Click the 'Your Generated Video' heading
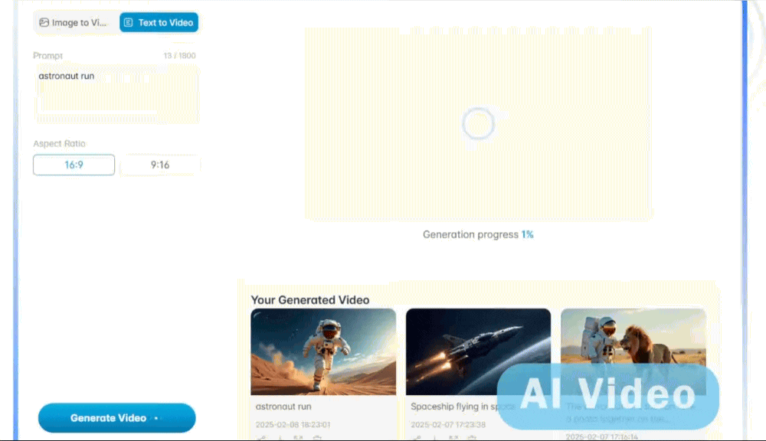766x441 pixels. tap(309, 300)
